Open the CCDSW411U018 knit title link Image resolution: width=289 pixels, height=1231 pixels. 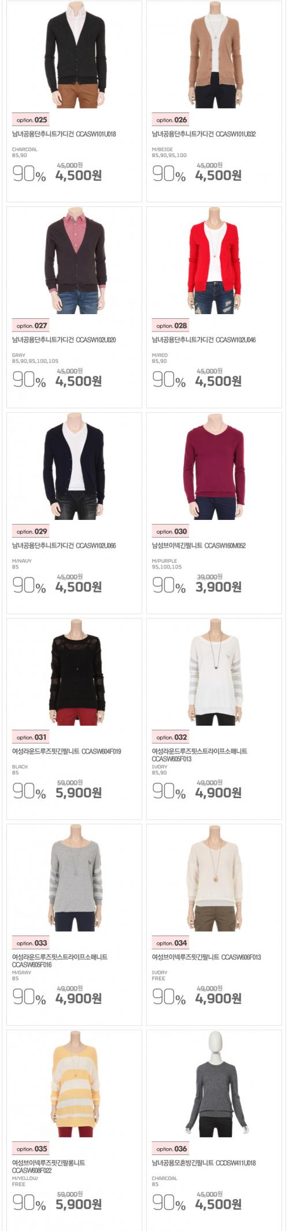tap(204, 1163)
